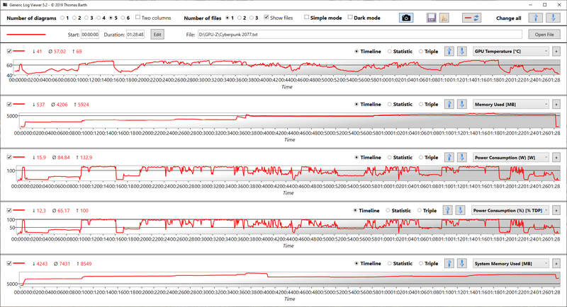Select Statistic view for GPU Temperature
The image size is (567, 307).
tap(389, 51)
